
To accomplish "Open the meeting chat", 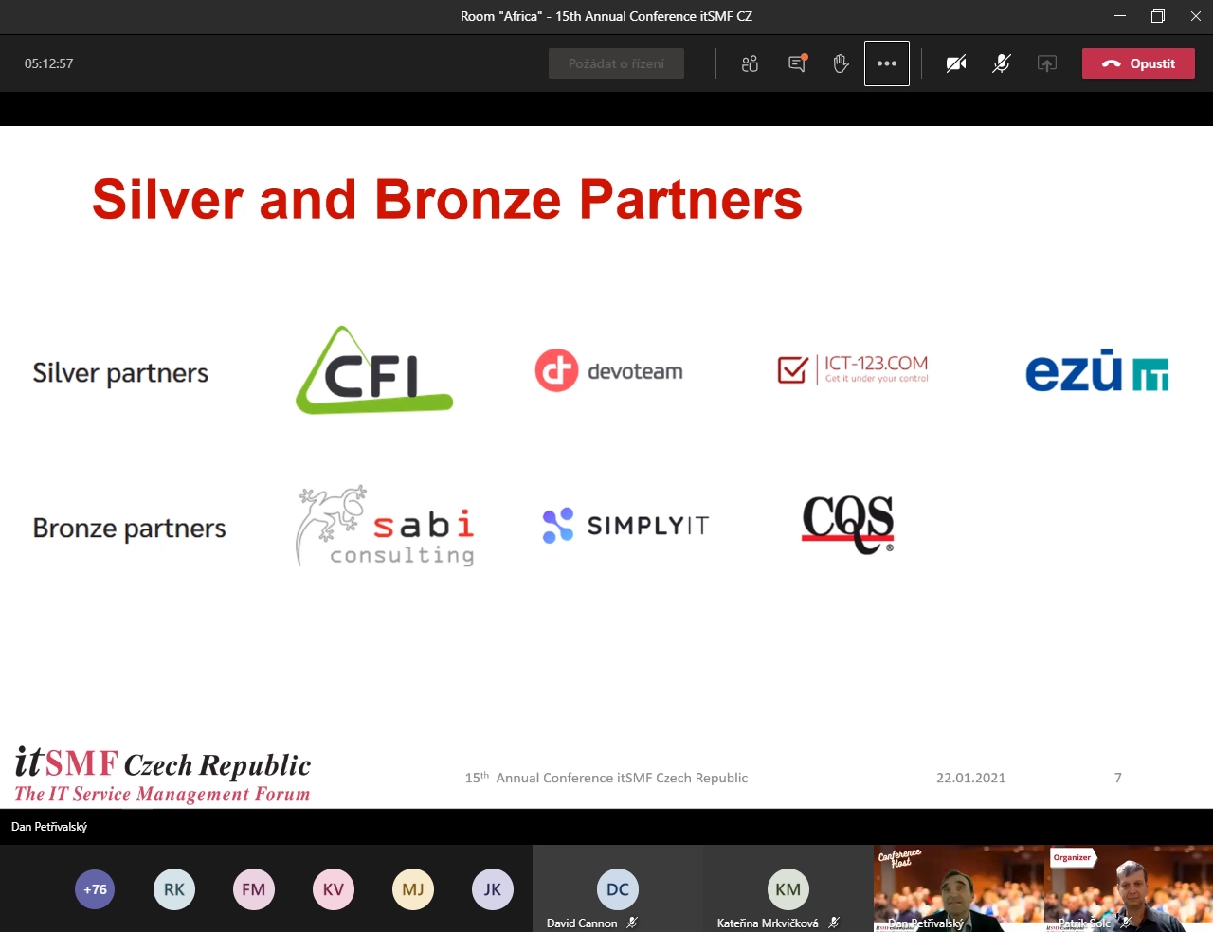I will click(x=797, y=63).
